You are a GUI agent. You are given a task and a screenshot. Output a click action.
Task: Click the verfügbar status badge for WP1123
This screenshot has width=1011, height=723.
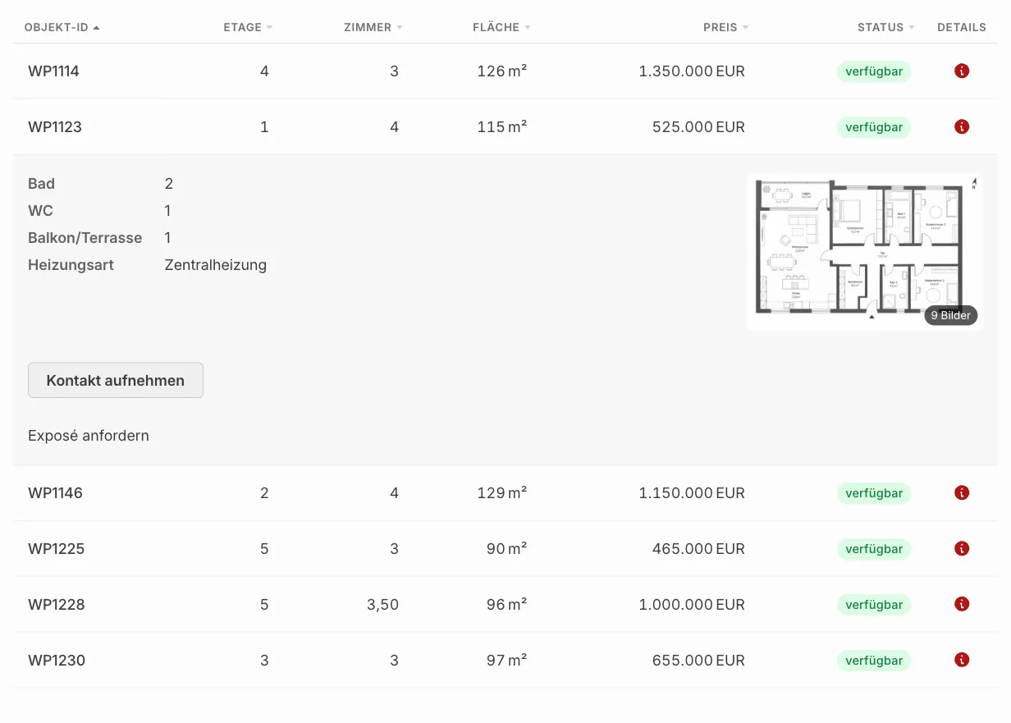point(874,127)
